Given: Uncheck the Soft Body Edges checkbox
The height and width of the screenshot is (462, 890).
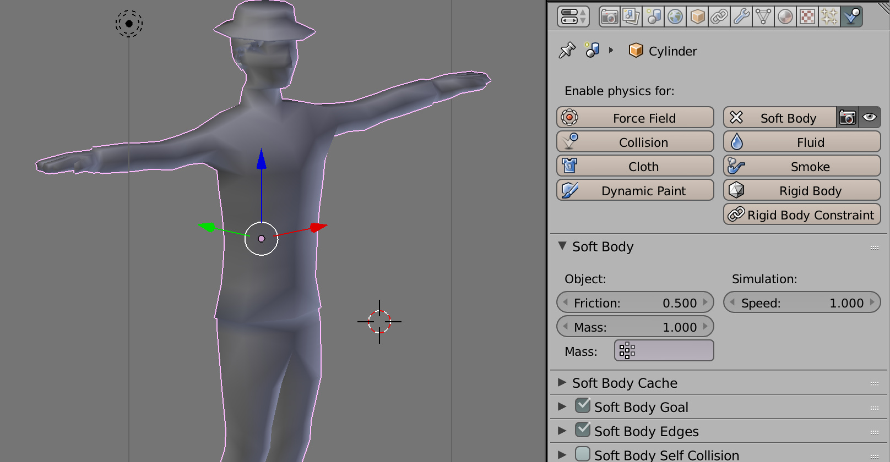Looking at the screenshot, I should click(x=583, y=430).
